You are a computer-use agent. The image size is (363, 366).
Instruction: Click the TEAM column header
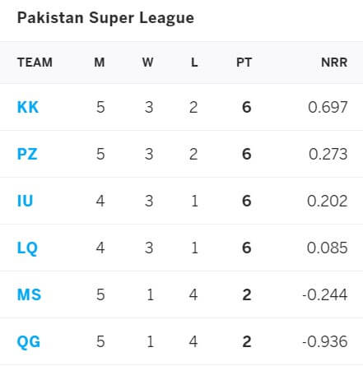click(x=35, y=63)
